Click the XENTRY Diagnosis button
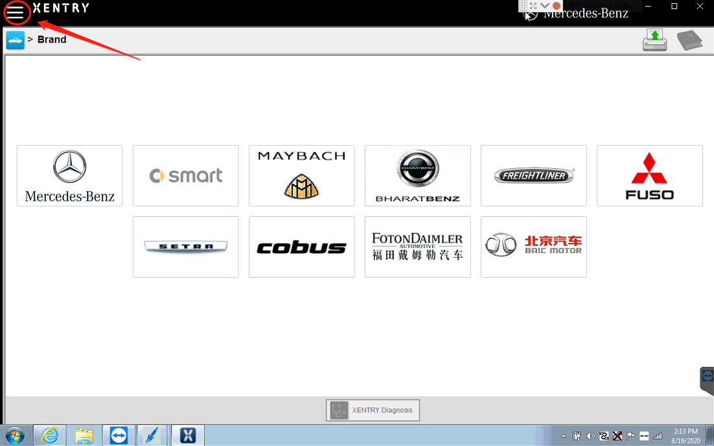 (373, 410)
